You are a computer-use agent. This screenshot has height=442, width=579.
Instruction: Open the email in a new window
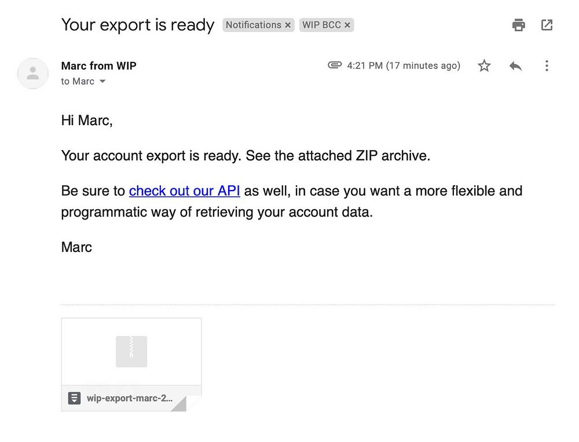547,25
